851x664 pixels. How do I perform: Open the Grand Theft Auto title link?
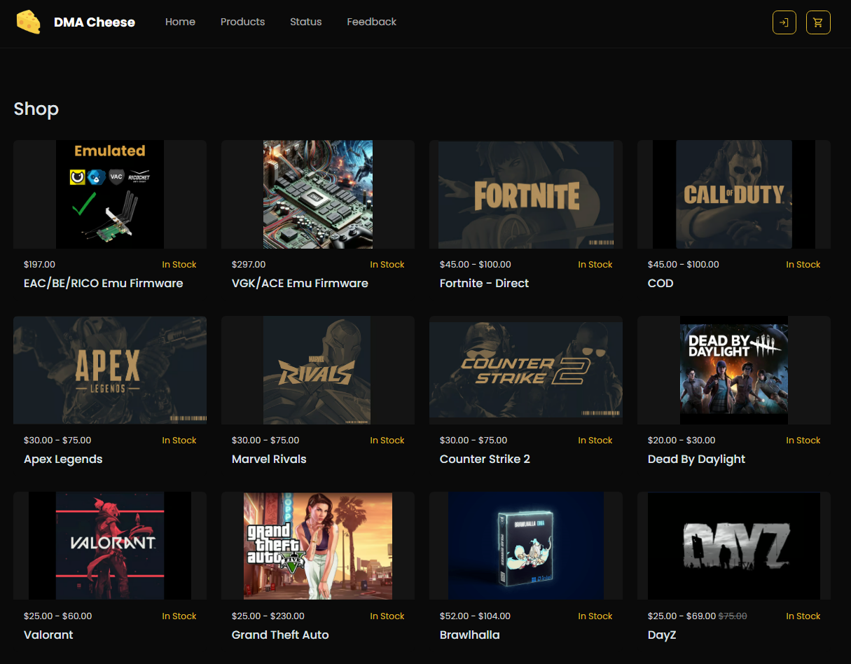280,635
